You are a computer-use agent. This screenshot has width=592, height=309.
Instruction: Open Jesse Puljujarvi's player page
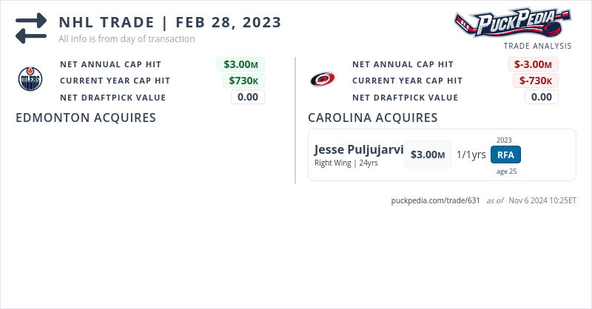[359, 150]
